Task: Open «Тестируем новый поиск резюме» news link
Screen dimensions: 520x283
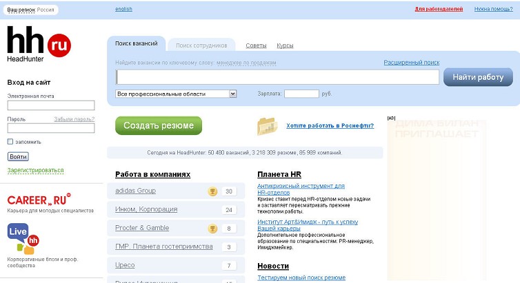Action: [301, 277]
